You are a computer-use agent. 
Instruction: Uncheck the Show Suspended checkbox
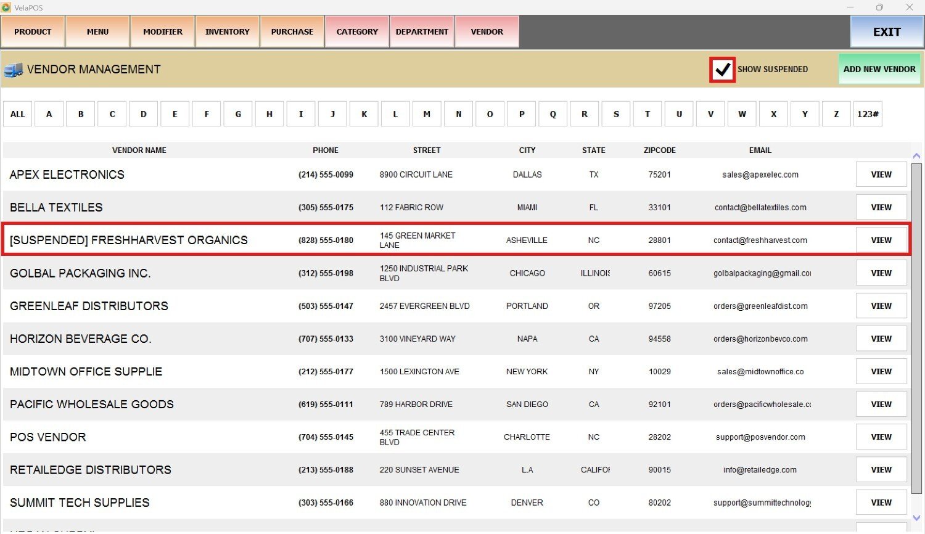click(722, 70)
